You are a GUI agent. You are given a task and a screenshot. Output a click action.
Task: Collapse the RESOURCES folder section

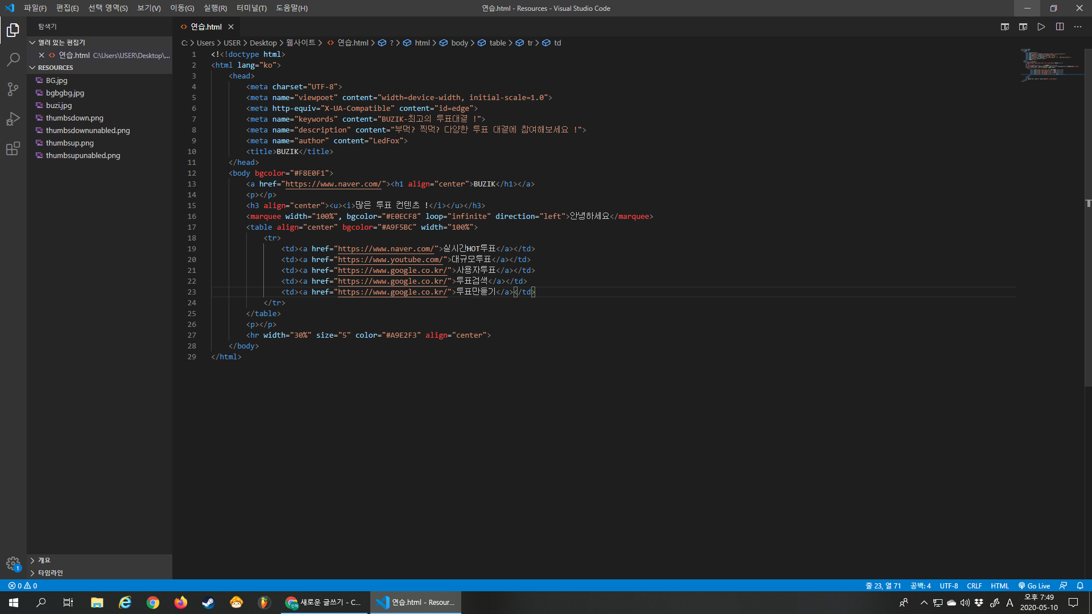55,68
